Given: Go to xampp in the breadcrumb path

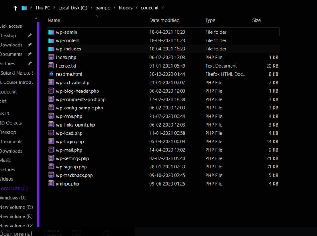Looking at the screenshot, I should tap(103, 8).
